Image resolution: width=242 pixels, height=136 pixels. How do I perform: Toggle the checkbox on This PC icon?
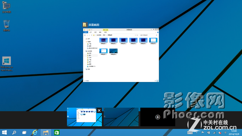pyautogui.click(x=3, y=2)
